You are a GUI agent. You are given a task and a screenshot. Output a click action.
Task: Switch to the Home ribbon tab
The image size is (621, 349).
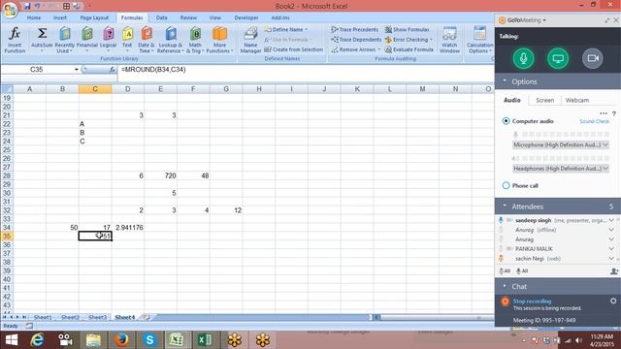[x=34, y=17]
